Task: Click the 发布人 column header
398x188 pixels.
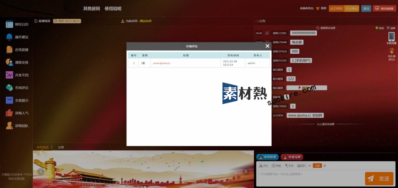Action: (257, 55)
